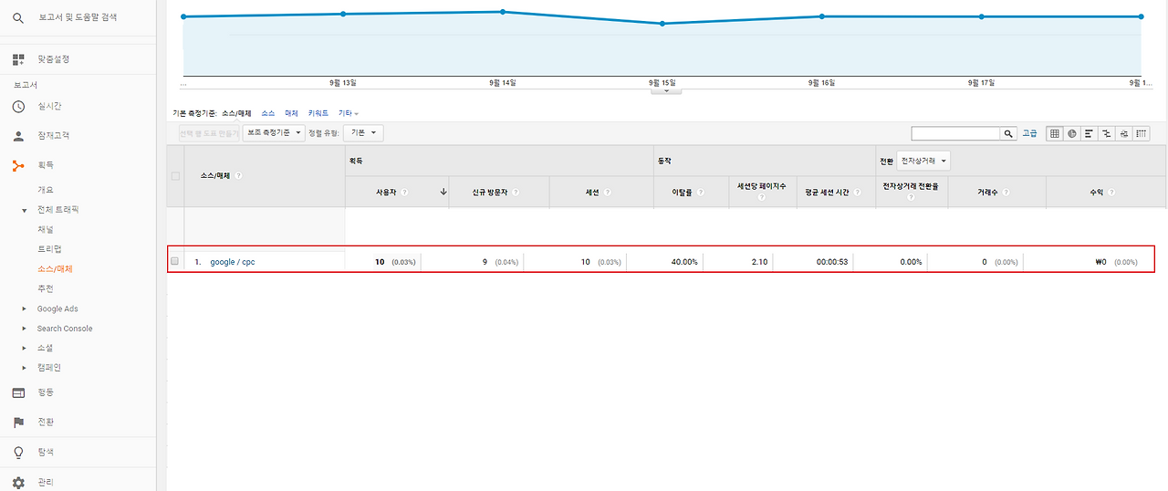The image size is (1168, 491).
Task: Open the 전환 flag icon
Action: point(18,422)
